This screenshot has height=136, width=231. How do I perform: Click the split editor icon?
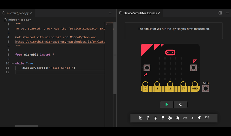(220, 13)
